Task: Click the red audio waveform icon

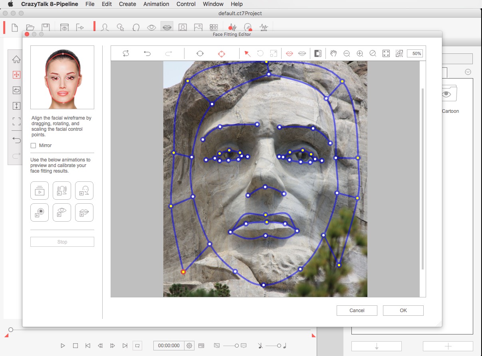Action: 232,28
